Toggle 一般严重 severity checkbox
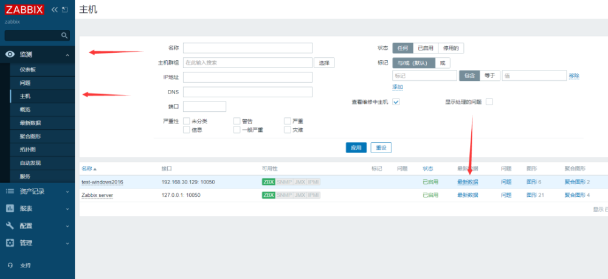Screen dimensions: 608x279 [x=237, y=130]
